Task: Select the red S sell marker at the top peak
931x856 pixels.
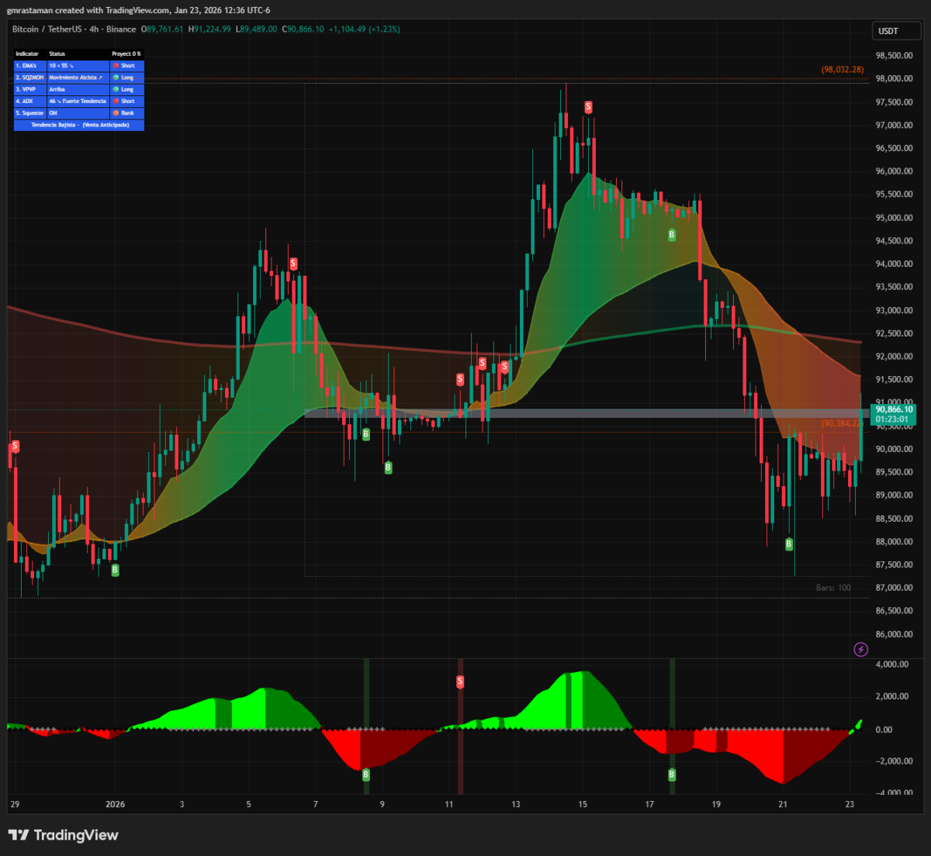Action: [x=588, y=108]
